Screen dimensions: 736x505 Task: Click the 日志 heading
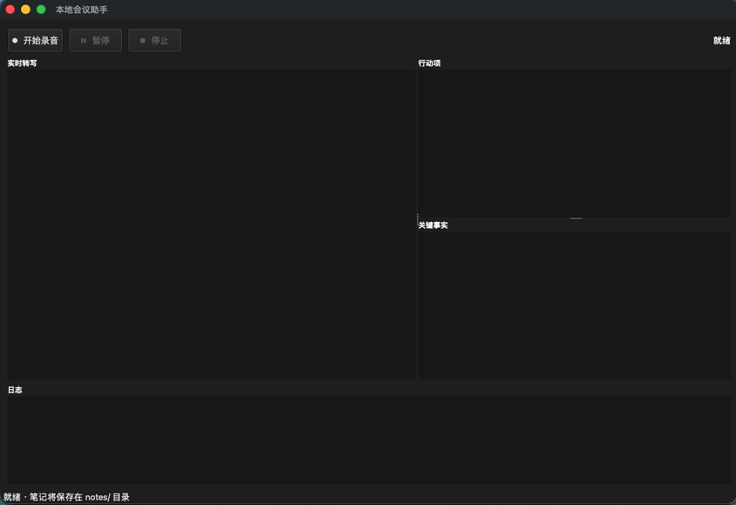(15, 390)
